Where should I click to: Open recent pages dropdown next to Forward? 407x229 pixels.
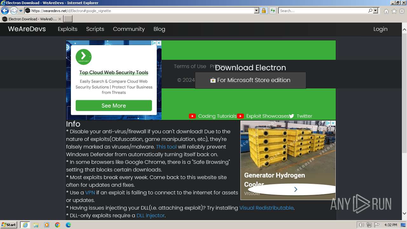pos(21,11)
